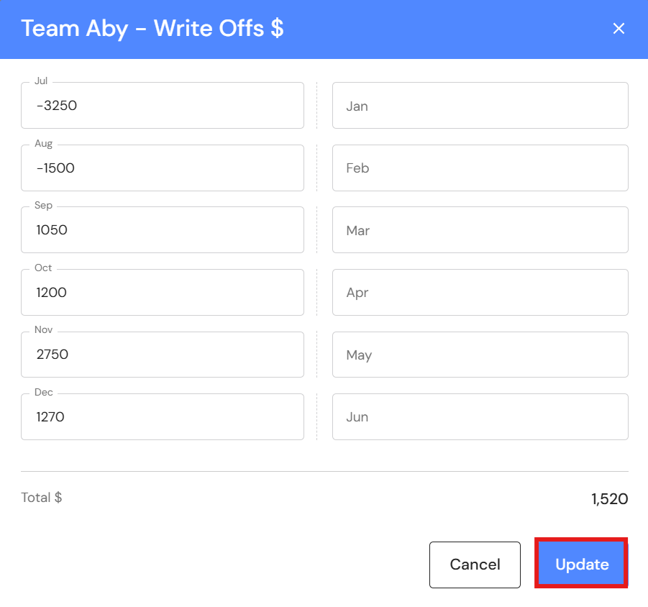Click the Total $ label
The width and height of the screenshot is (648, 607).
[42, 498]
